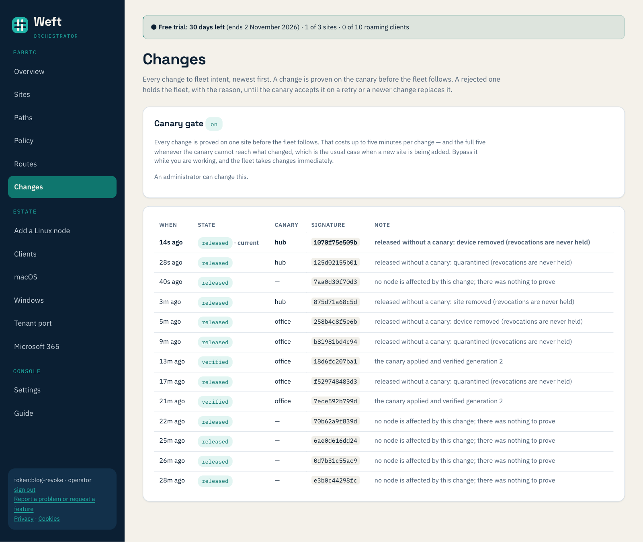The image size is (643, 542).
Task: Go to Sites in the sidebar
Action: 62,94
